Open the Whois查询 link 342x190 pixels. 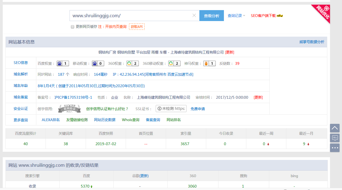pos(131,120)
